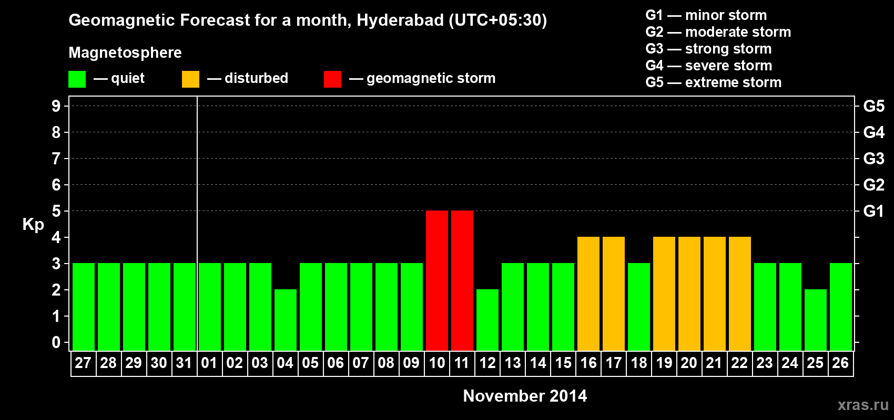This screenshot has width=894, height=420.
Task: Click date label 30 on the x-axis
Action: click(159, 363)
